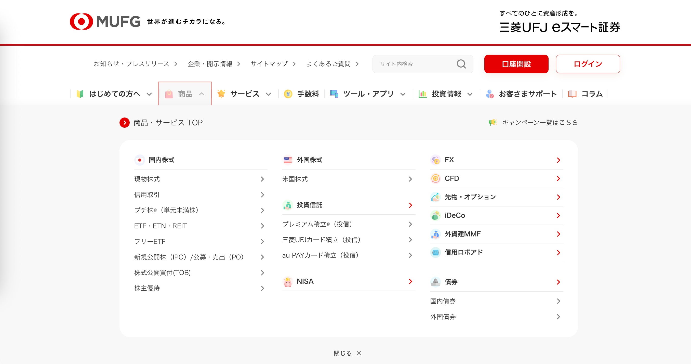The height and width of the screenshot is (364, 691).
Task: Click the icon beside 先物・オプション
Action: 435,197
